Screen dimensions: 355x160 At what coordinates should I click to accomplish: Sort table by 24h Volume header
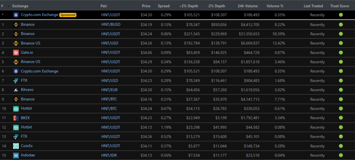pos(249,6)
